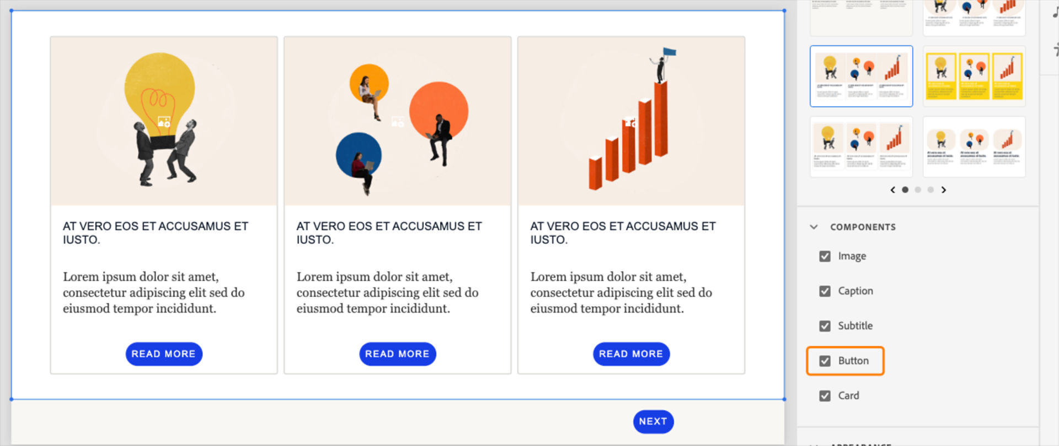Click the image placeholder icon on circles card
This screenshot has width=1059, height=446.
click(x=398, y=122)
